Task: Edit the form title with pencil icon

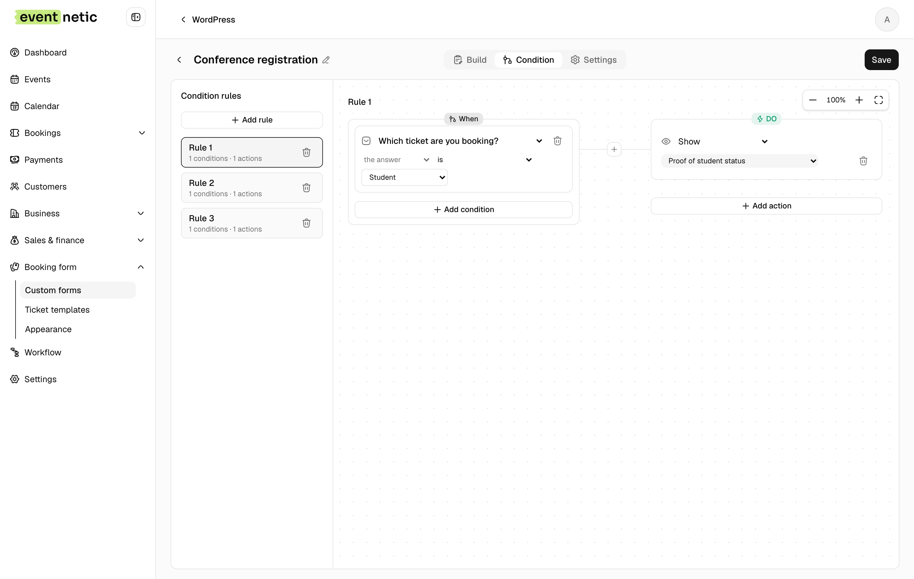Action: coord(326,60)
